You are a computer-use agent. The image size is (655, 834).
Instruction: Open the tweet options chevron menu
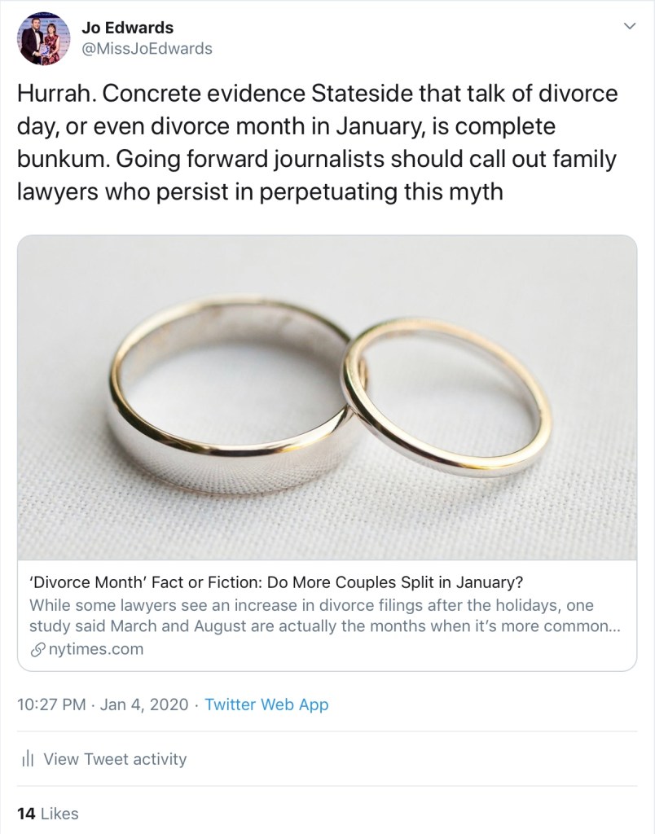tap(628, 28)
